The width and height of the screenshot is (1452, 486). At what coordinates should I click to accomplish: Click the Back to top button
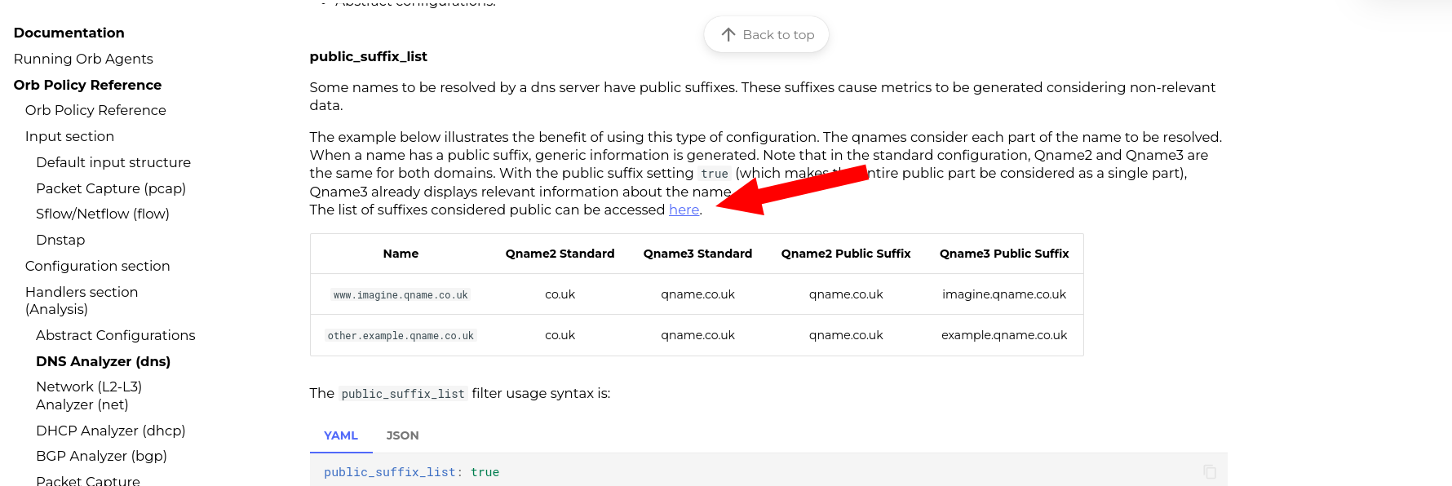tap(766, 34)
